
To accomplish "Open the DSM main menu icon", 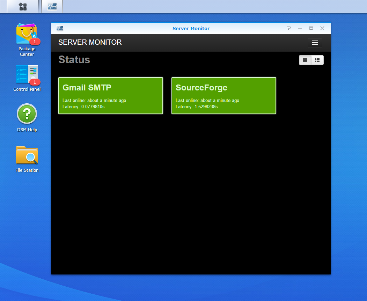I will point(23,7).
